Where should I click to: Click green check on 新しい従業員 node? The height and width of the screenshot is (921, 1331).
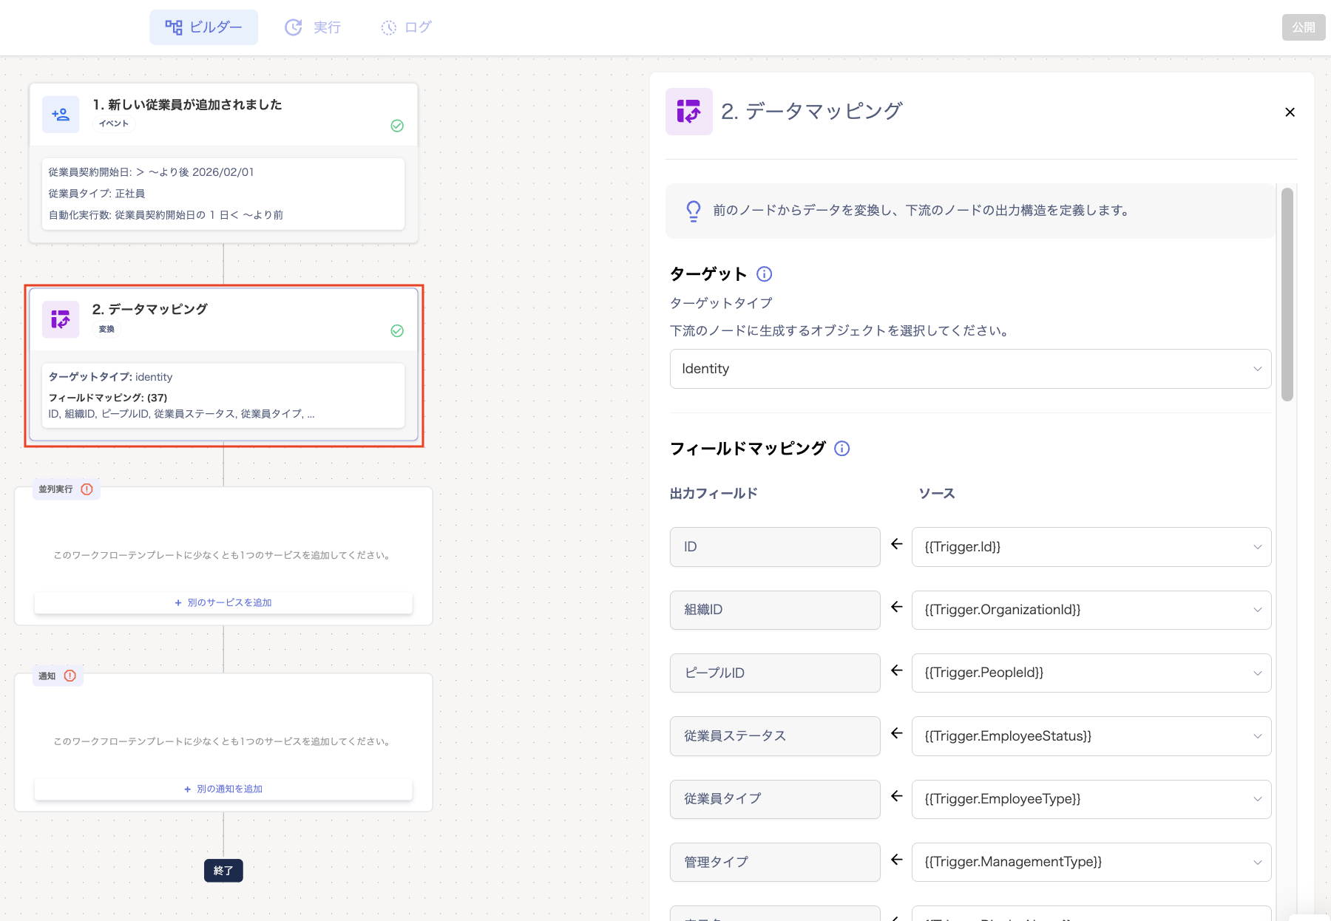(x=397, y=126)
